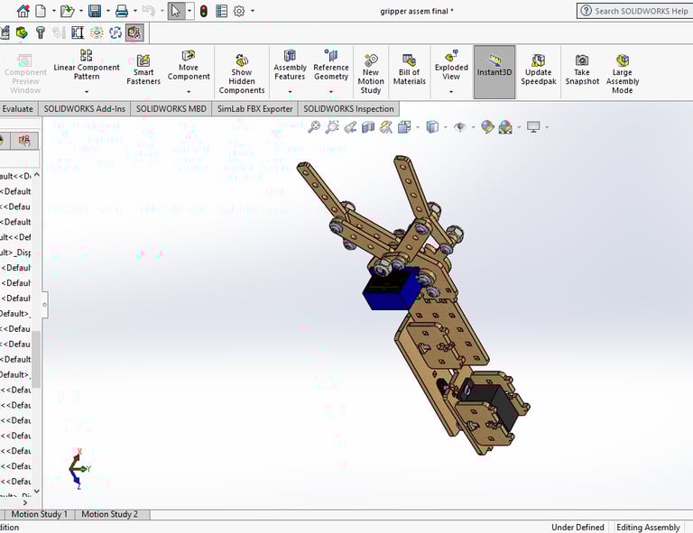693x533 pixels.
Task: Expand Assembly Features dropdown arrow
Action: (290, 91)
